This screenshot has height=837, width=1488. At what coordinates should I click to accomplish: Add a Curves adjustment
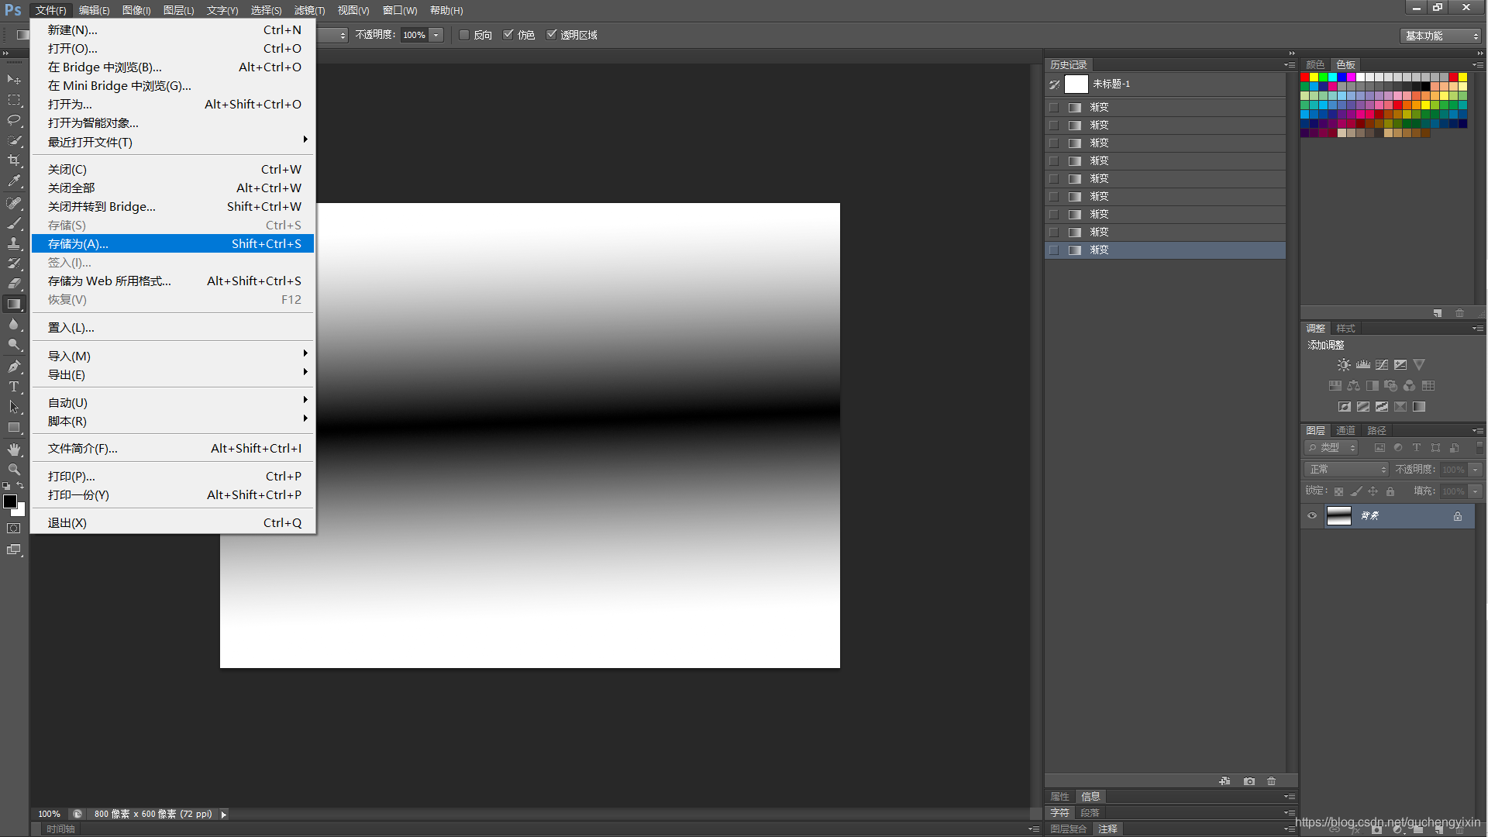pyautogui.click(x=1382, y=364)
